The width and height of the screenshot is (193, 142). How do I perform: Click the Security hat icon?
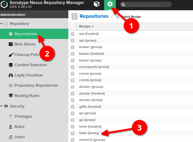6,106
